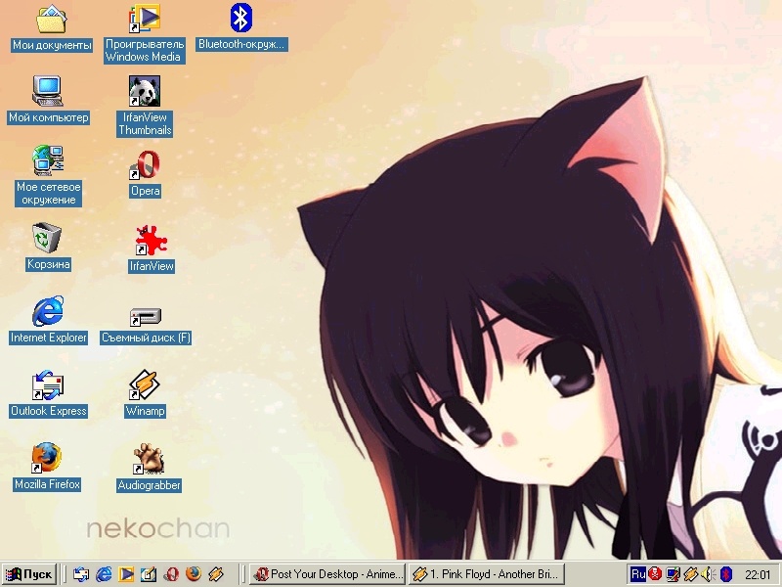Viewport: 782px width, 587px height.
Task: Launch Internet Explorer from Quick Launch bar
Action: [104, 574]
